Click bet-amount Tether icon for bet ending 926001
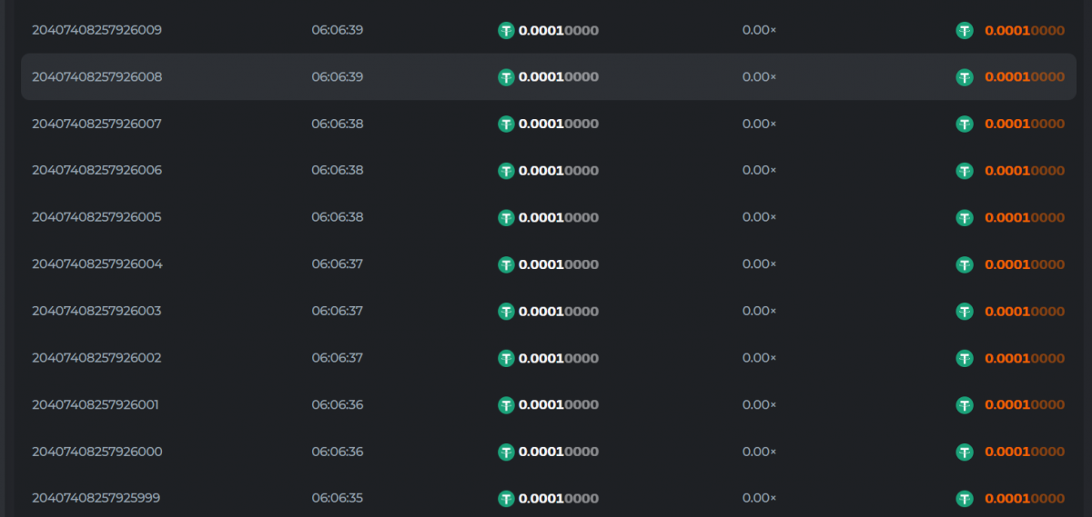Viewport: 1092px width, 517px height. (506, 404)
